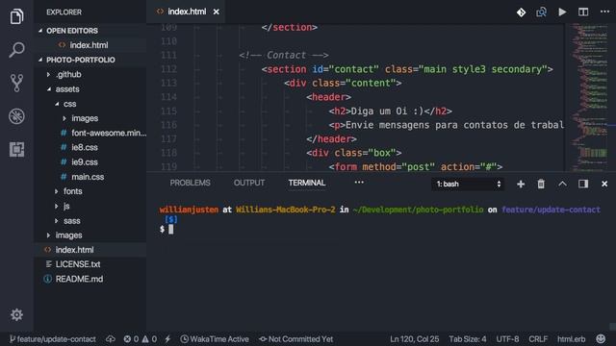Click the git diamond icon in the editor toolbar

coord(522,12)
